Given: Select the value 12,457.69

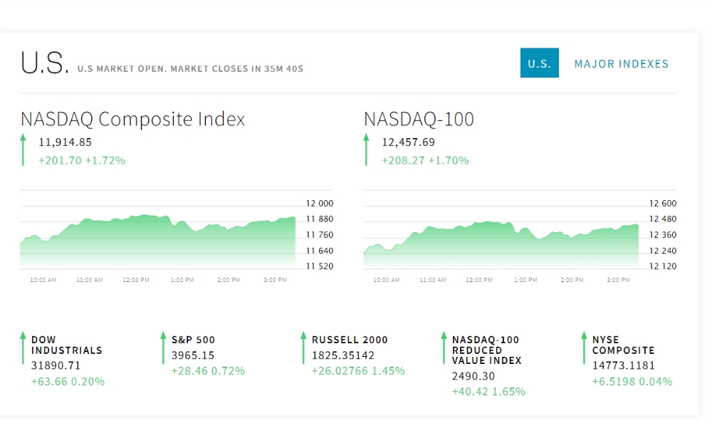Looking at the screenshot, I should [x=408, y=142].
